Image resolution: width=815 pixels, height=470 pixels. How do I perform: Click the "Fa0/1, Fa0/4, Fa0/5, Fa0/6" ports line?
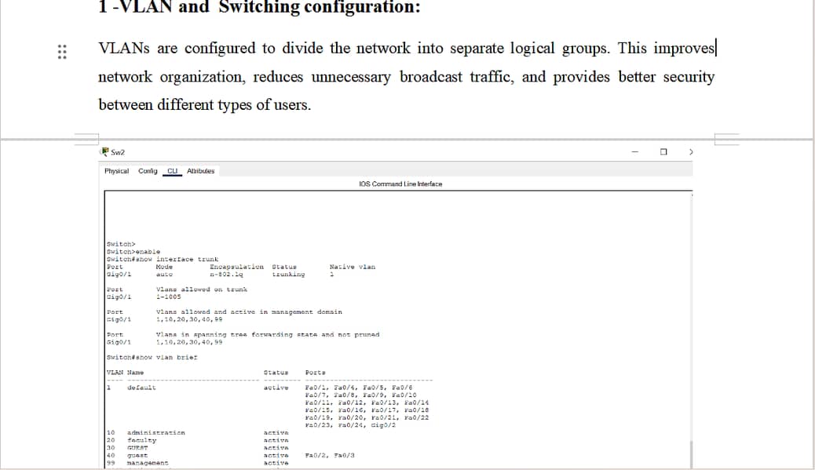pyautogui.click(x=359, y=388)
